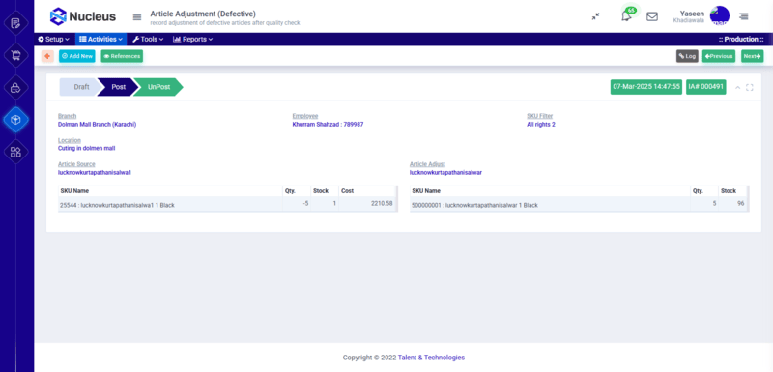Open the hamburger menu beside Nucleus logo
The image size is (773, 372).
[x=137, y=17]
